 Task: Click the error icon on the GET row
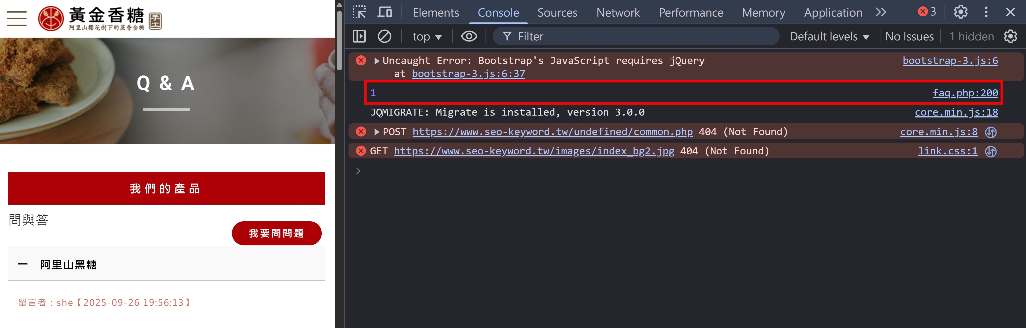pos(361,151)
